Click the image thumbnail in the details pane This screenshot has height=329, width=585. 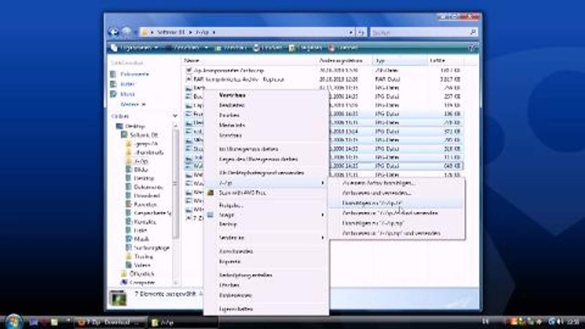(x=119, y=298)
